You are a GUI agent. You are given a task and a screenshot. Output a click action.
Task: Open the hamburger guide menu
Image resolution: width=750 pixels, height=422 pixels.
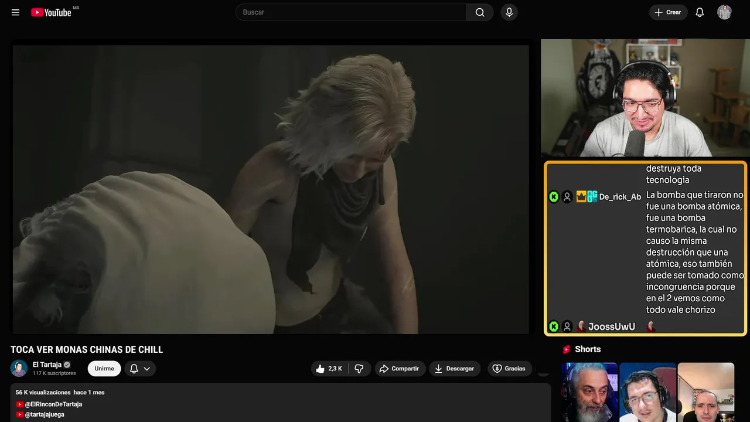15,12
